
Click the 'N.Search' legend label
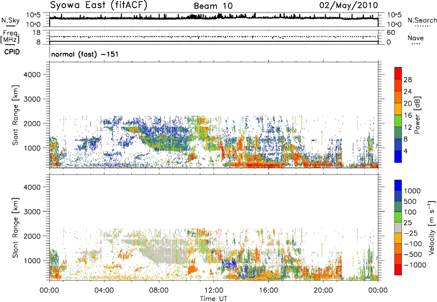click(x=422, y=20)
